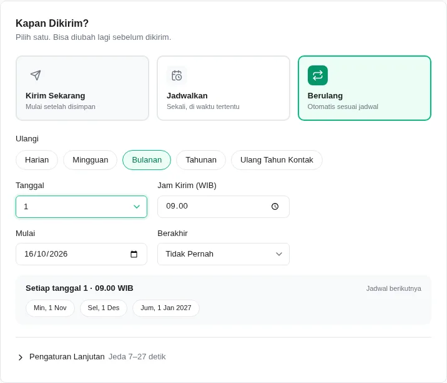447x383 pixels.
Task: Choose the Mingguan repeat chip
Action: tap(91, 160)
